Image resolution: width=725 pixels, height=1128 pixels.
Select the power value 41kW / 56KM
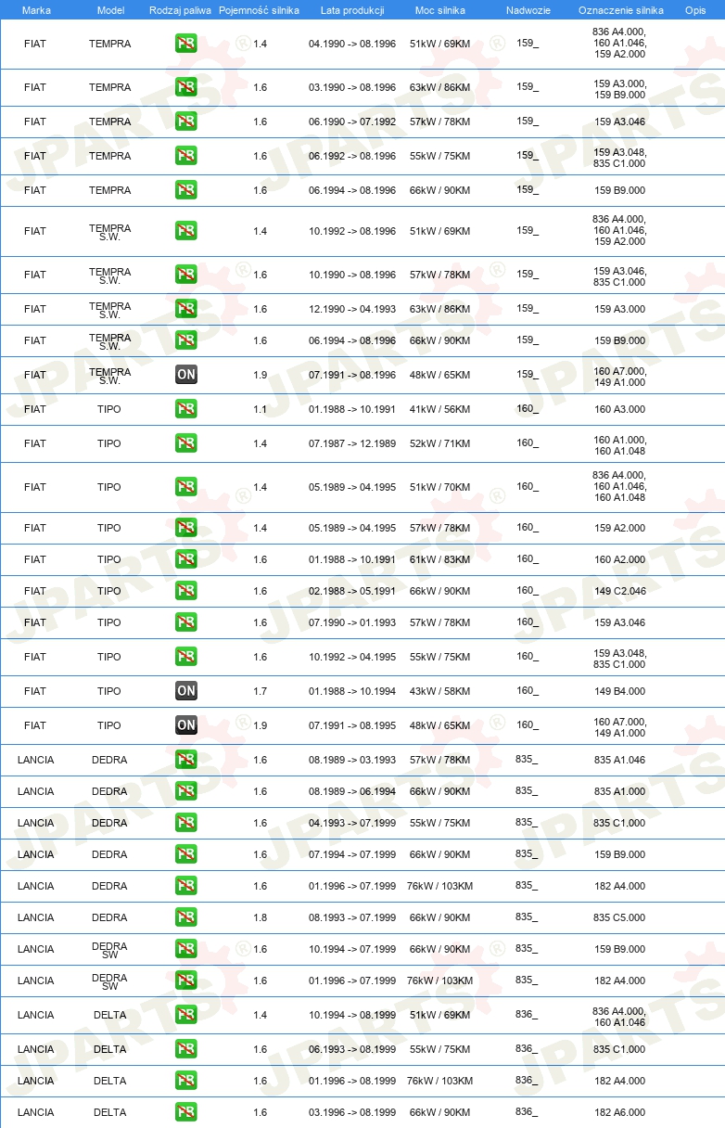pyautogui.click(x=439, y=409)
